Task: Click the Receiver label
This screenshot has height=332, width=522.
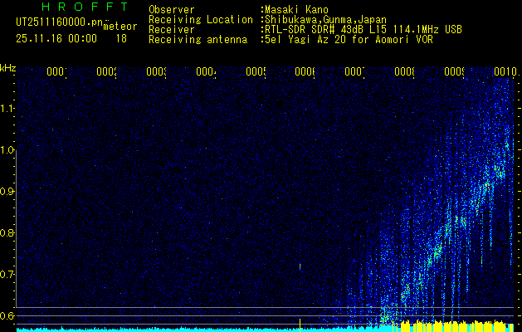Action: (x=172, y=30)
